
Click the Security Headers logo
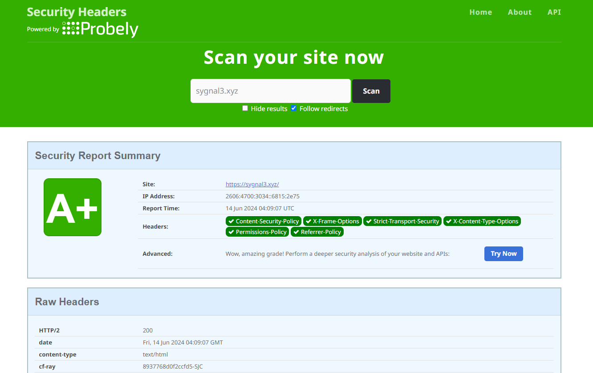tap(76, 12)
